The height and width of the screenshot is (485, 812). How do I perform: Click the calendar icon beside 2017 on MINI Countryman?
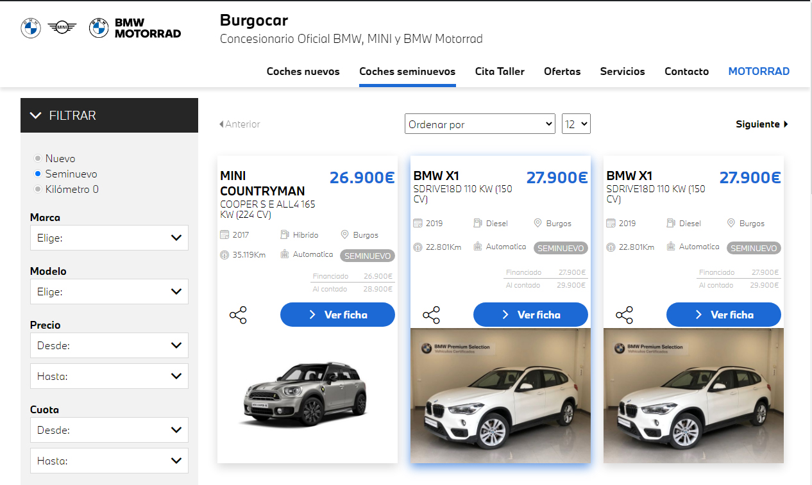pyautogui.click(x=224, y=235)
